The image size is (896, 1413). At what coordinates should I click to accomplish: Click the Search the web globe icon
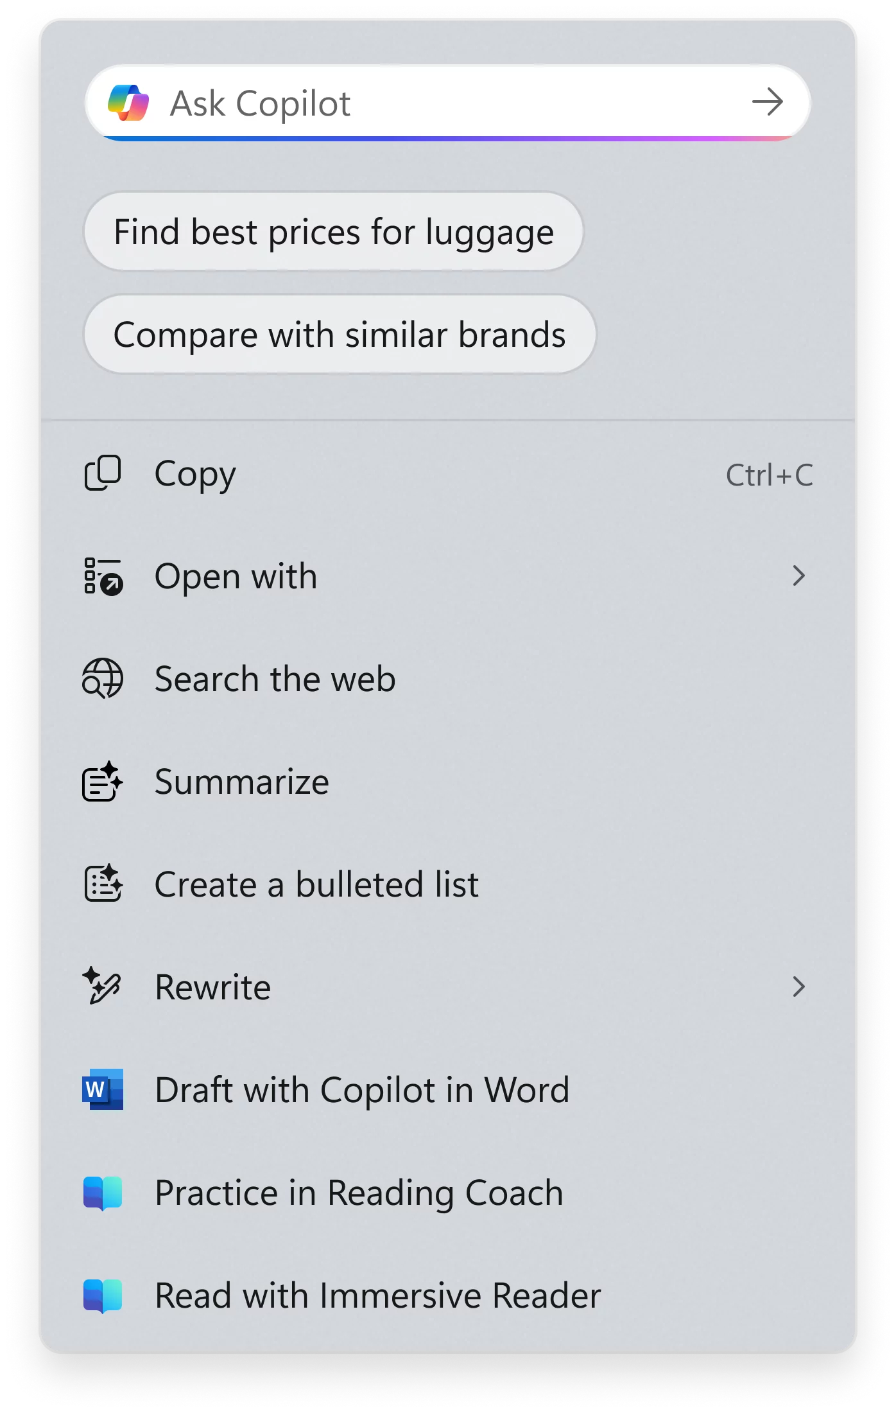click(103, 678)
